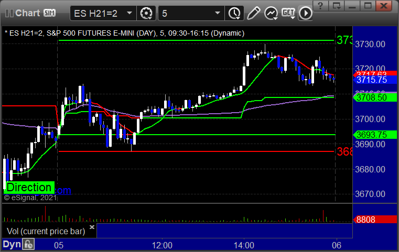
Task: Open the studies chart-line icon menu
Action: [271, 13]
